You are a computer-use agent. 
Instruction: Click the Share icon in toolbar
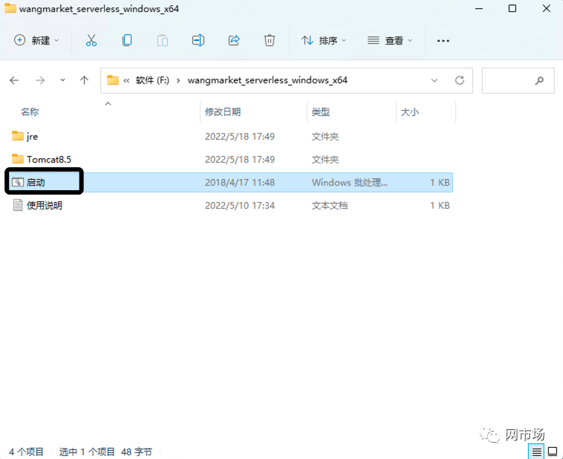point(234,40)
